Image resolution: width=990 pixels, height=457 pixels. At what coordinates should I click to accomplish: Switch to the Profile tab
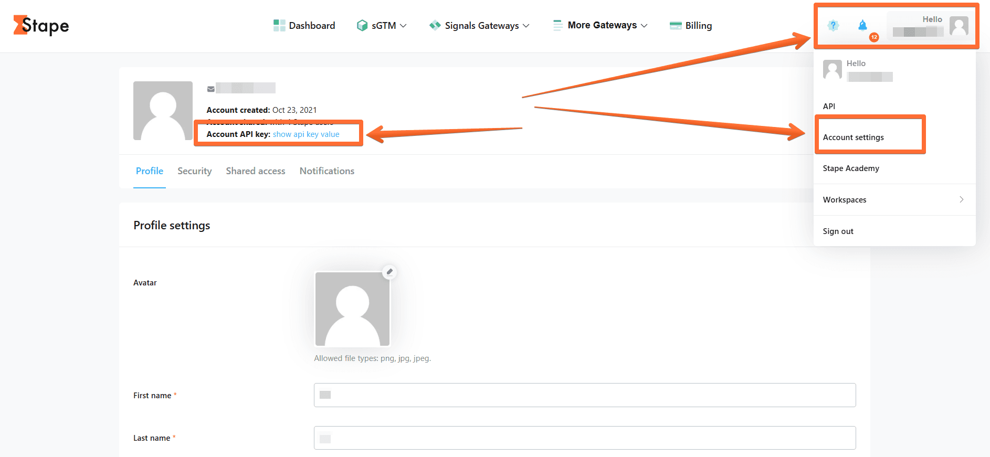coord(150,171)
